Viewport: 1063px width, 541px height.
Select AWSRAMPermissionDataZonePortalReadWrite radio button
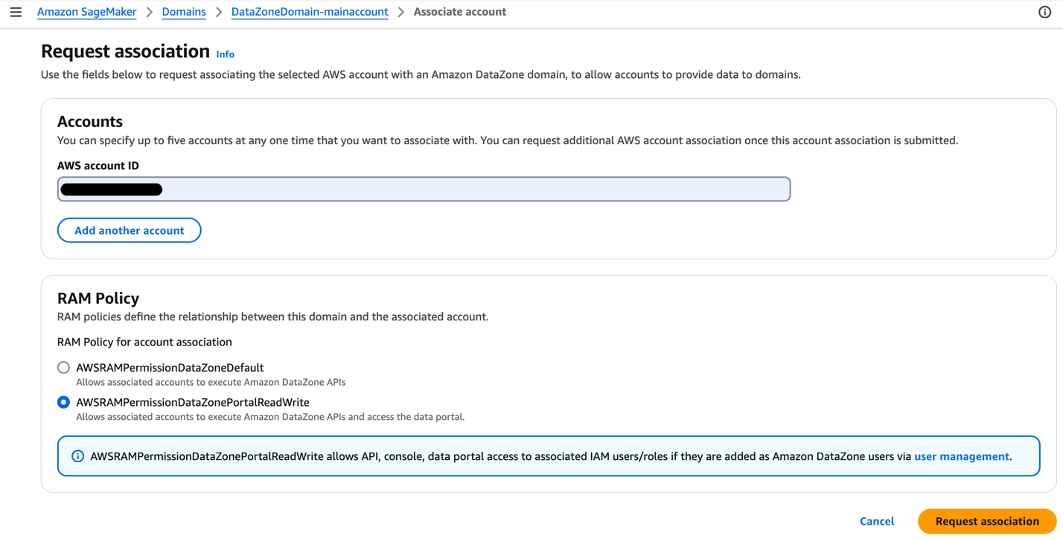click(63, 402)
